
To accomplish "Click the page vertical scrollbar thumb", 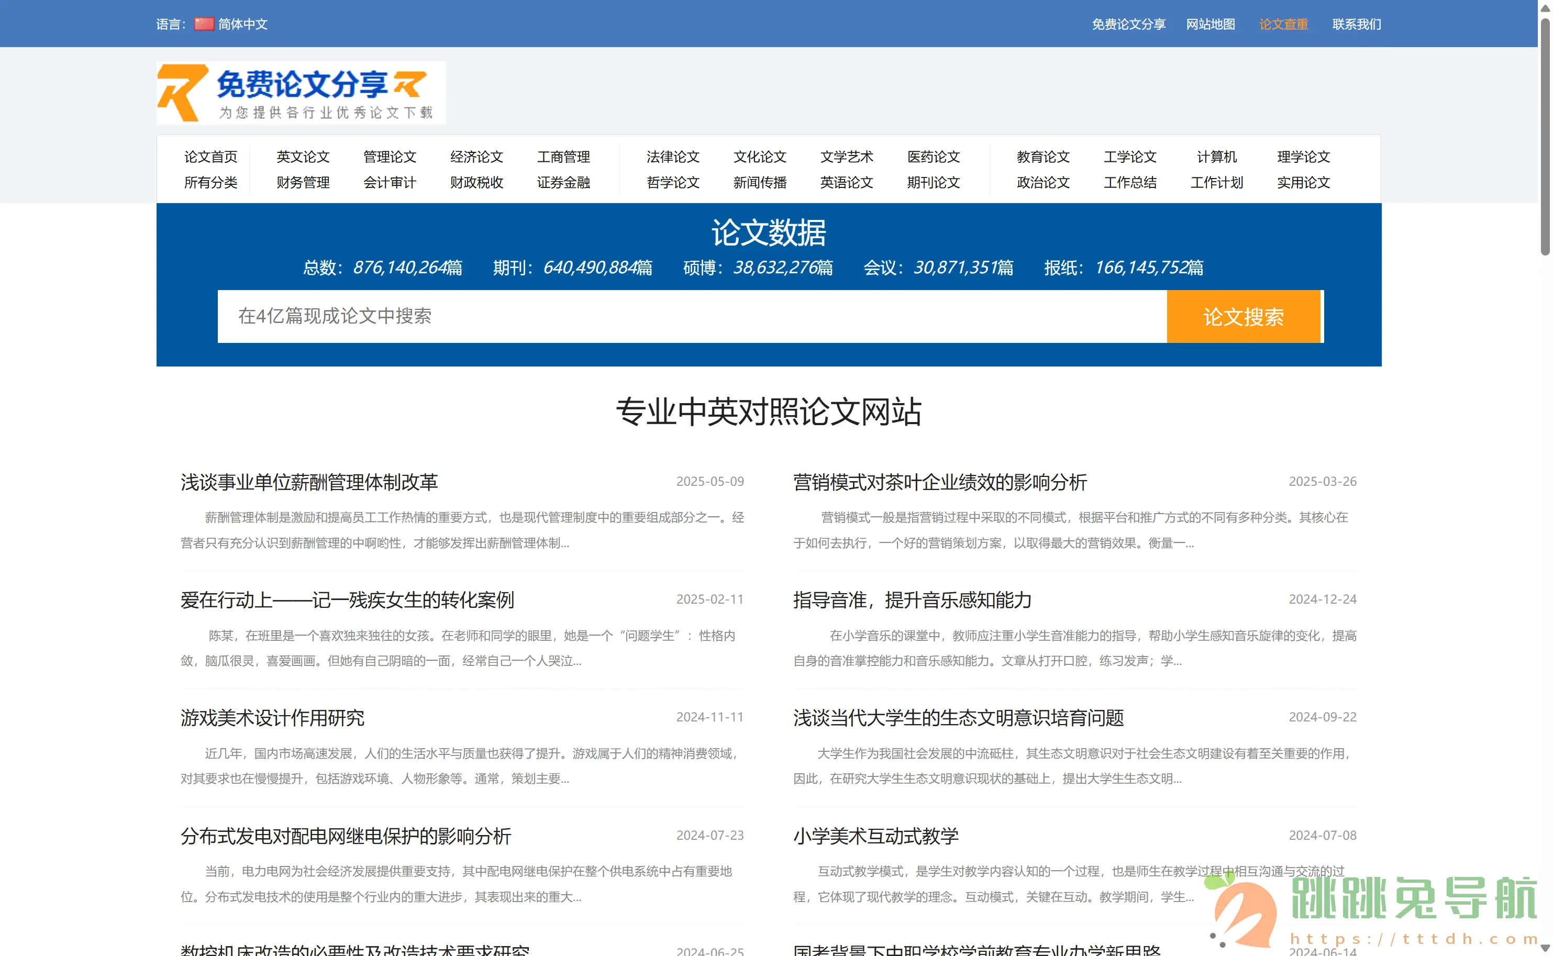I will [1545, 136].
